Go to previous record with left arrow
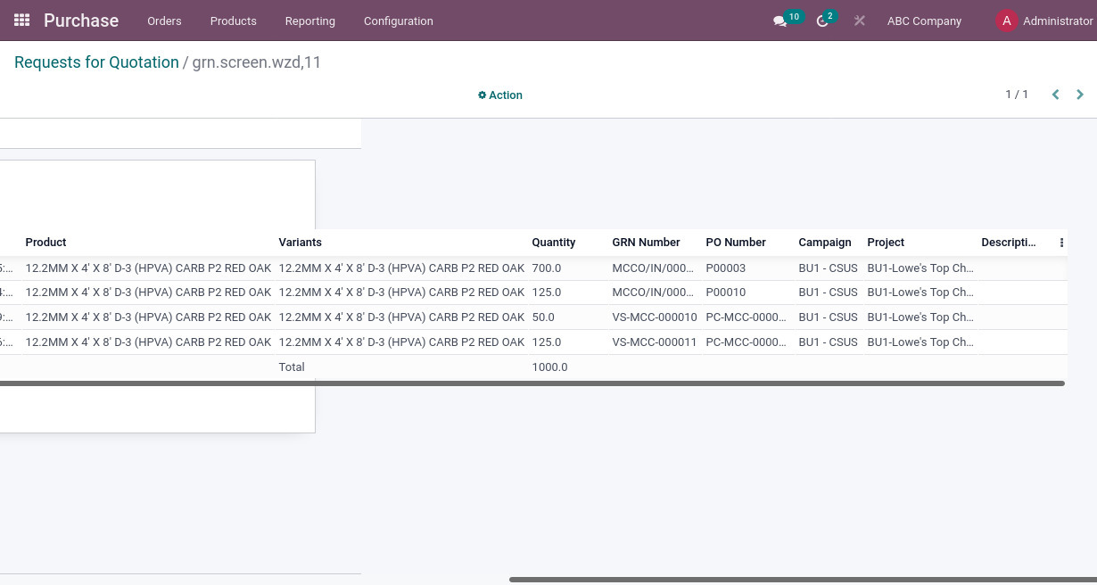 point(1055,95)
